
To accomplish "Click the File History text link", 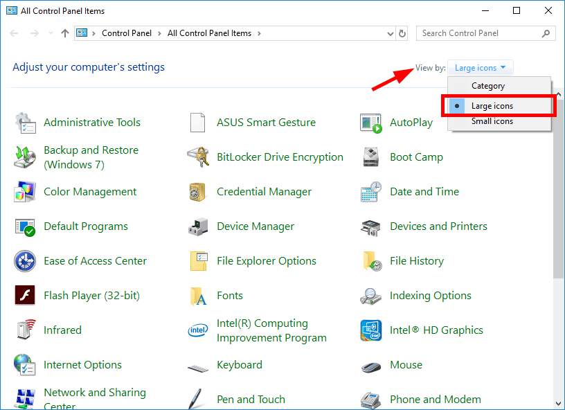I will pos(417,261).
